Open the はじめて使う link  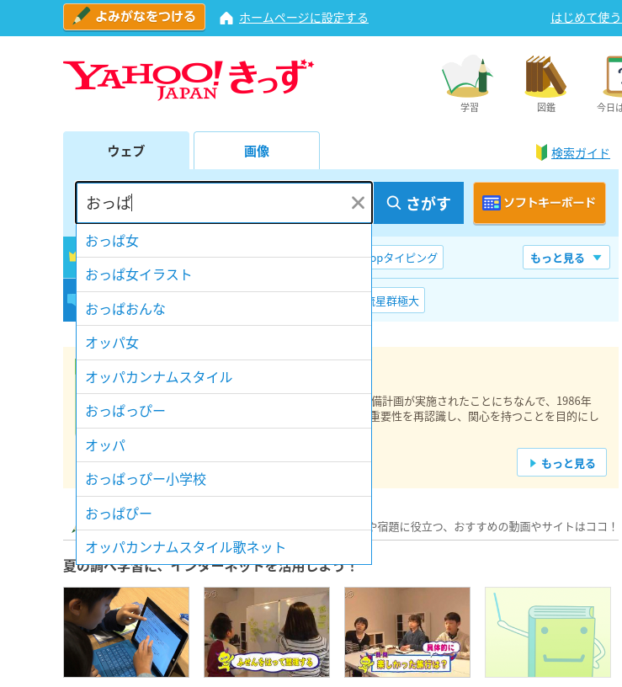click(x=586, y=18)
